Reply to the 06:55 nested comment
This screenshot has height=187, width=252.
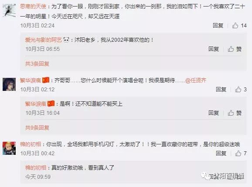214,49
